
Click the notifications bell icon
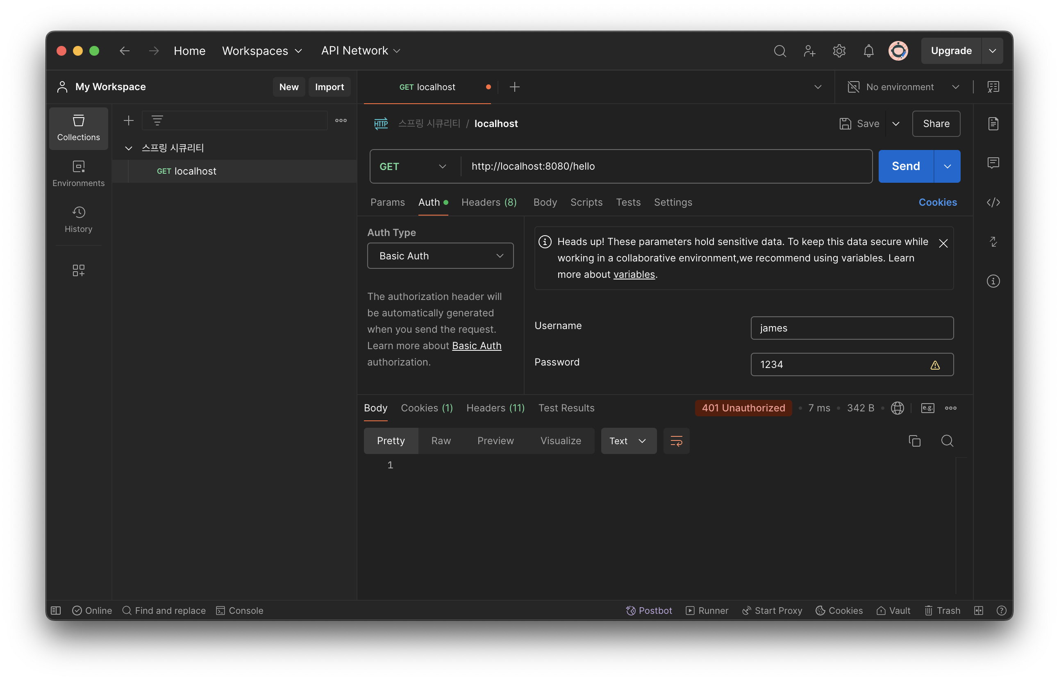pyautogui.click(x=868, y=51)
